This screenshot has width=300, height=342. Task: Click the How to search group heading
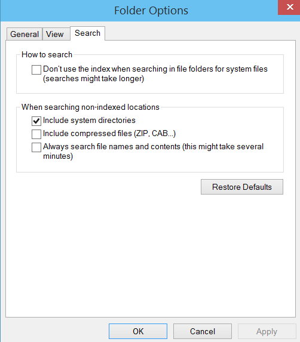[47, 54]
